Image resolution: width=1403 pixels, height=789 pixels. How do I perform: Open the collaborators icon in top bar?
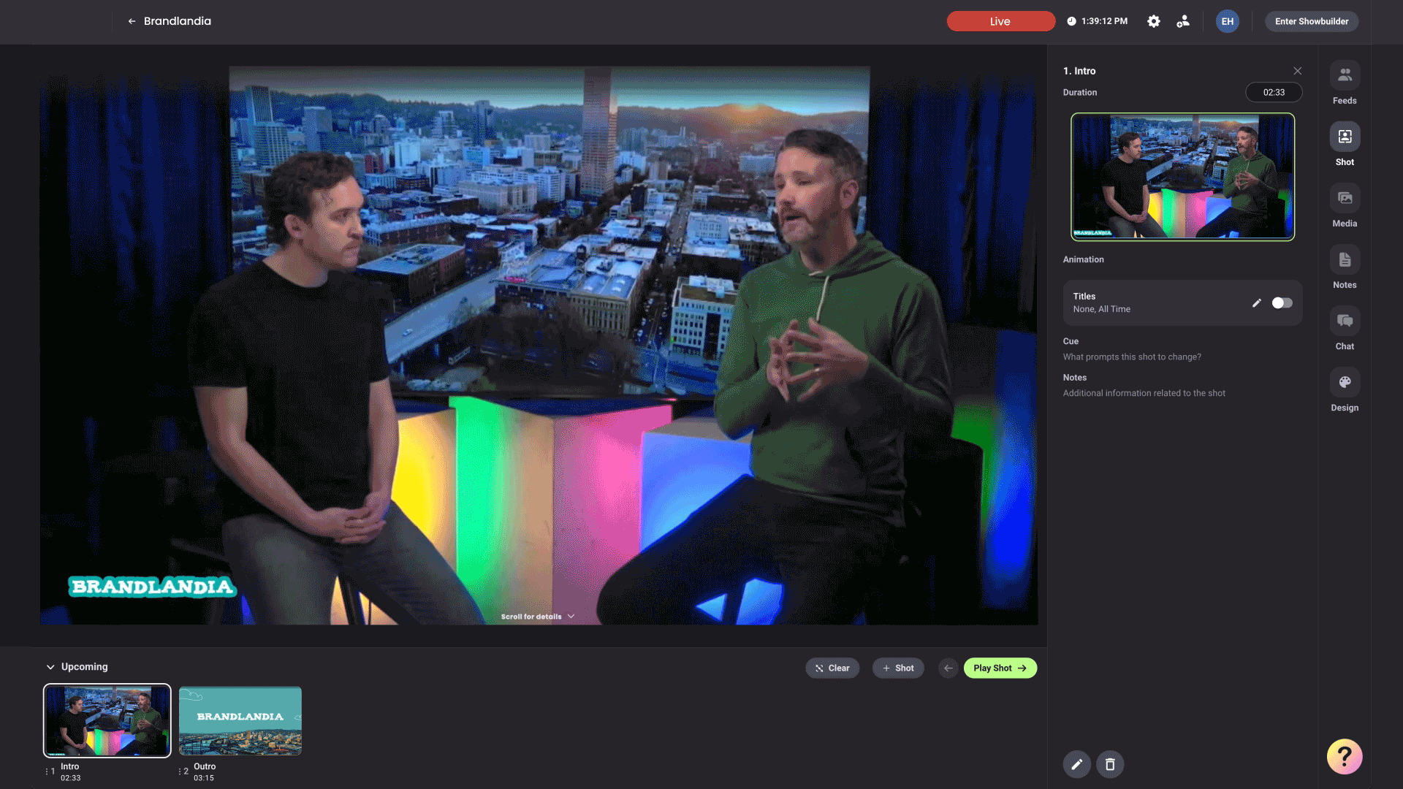1183,21
